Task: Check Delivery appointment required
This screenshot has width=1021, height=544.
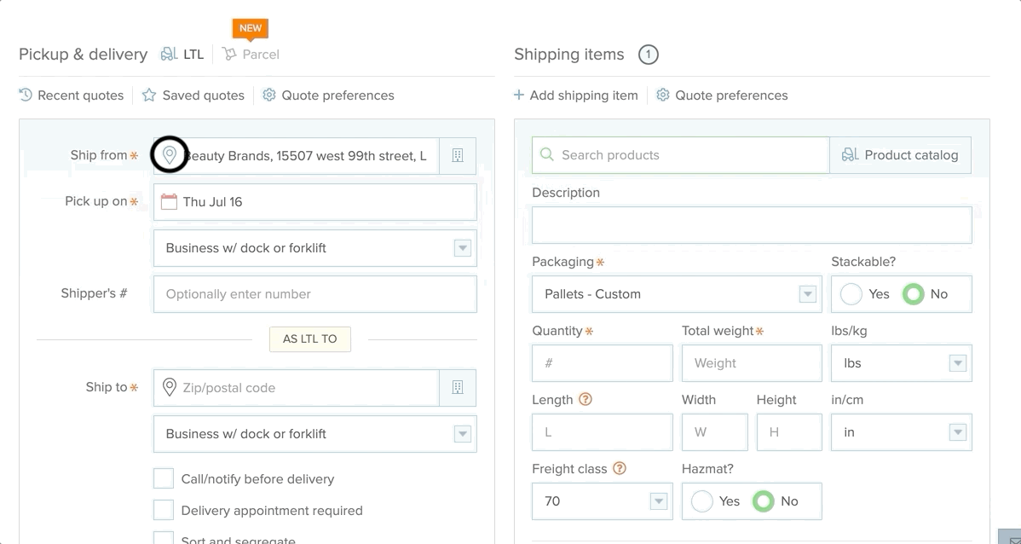Action: [x=164, y=510]
